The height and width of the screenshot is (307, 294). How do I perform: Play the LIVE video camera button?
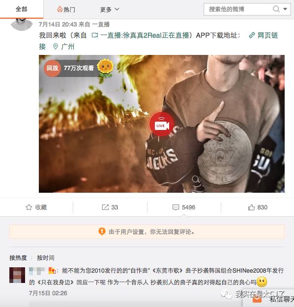(x=162, y=124)
